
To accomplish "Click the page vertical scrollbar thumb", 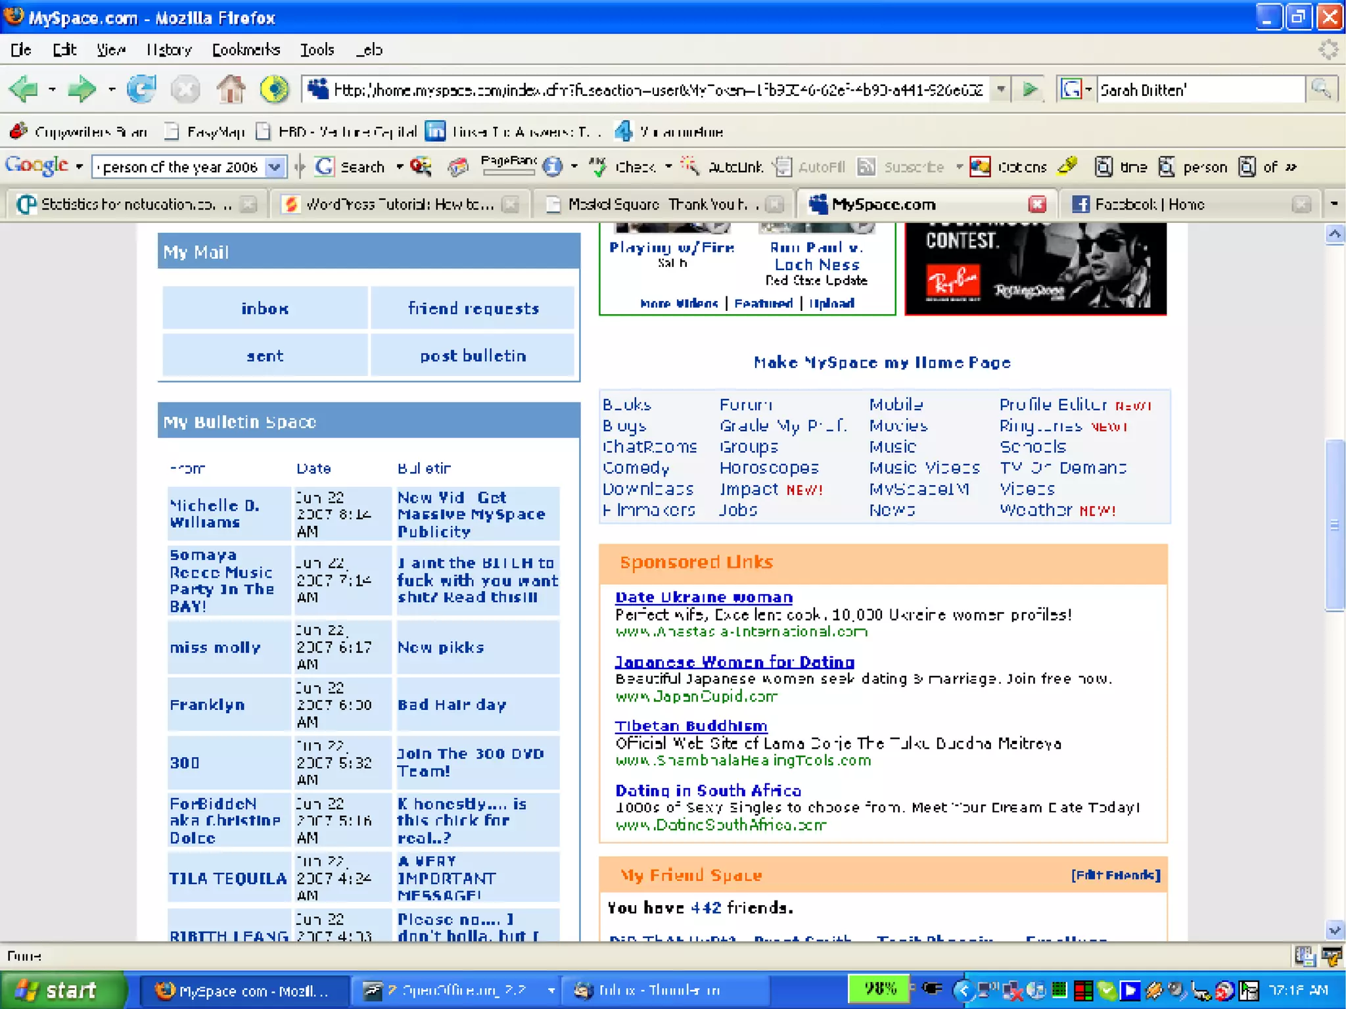I will (1334, 525).
